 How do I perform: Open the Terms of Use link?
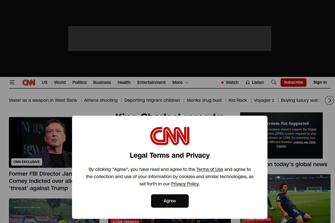pyautogui.click(x=210, y=169)
